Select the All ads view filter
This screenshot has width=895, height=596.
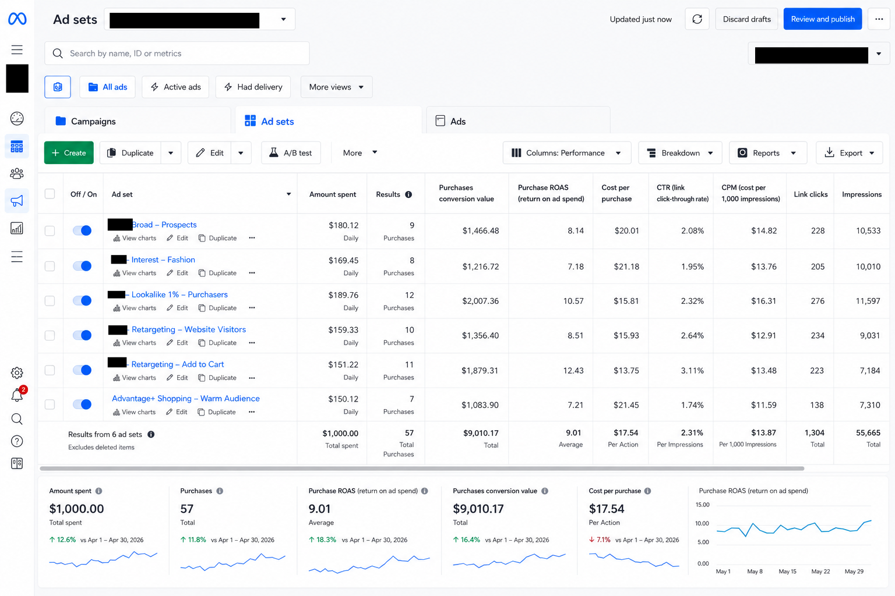click(108, 87)
